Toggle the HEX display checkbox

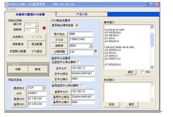[143, 72]
